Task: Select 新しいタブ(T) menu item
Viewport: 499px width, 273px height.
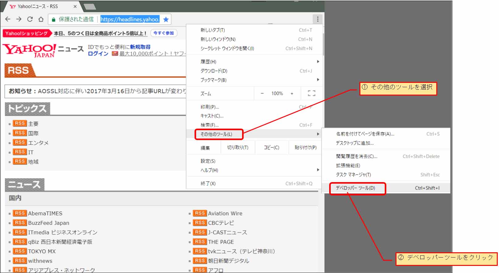Action: pos(255,30)
